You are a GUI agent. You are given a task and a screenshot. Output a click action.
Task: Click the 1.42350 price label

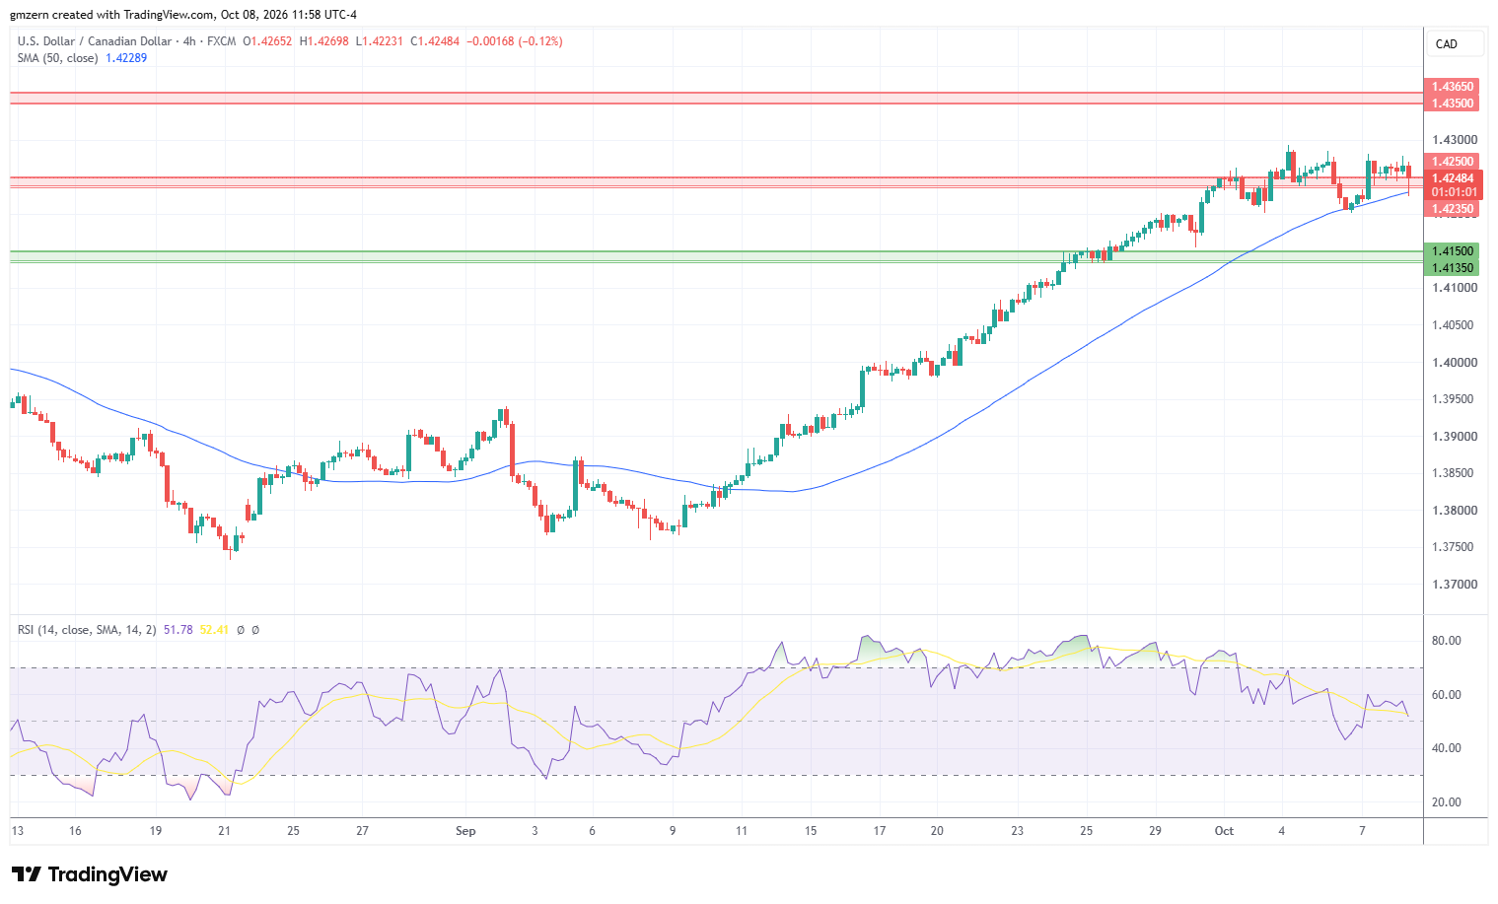tap(1453, 209)
